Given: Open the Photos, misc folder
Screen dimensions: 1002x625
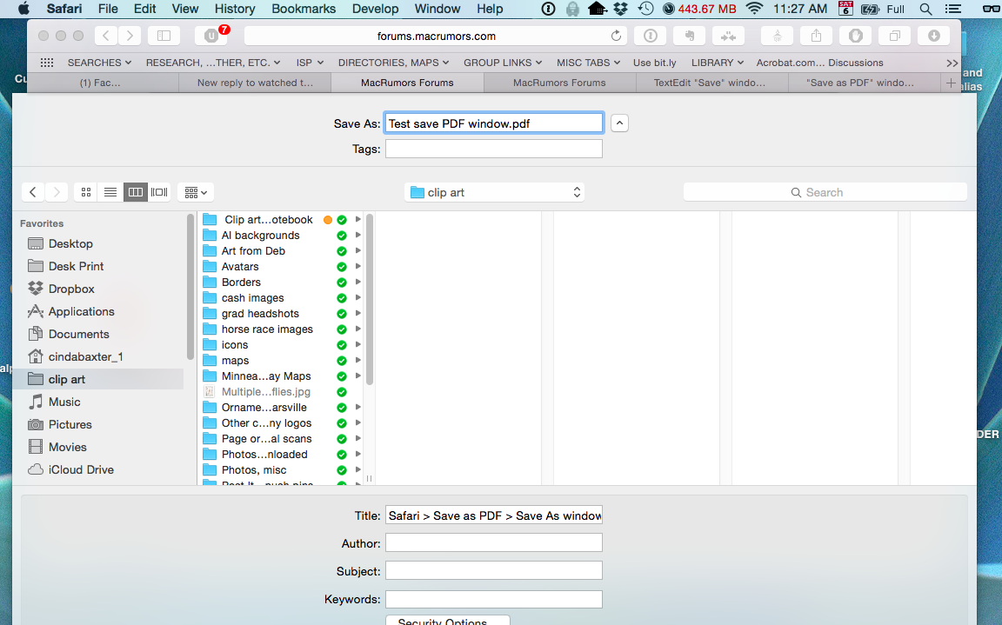Looking at the screenshot, I should point(254,470).
